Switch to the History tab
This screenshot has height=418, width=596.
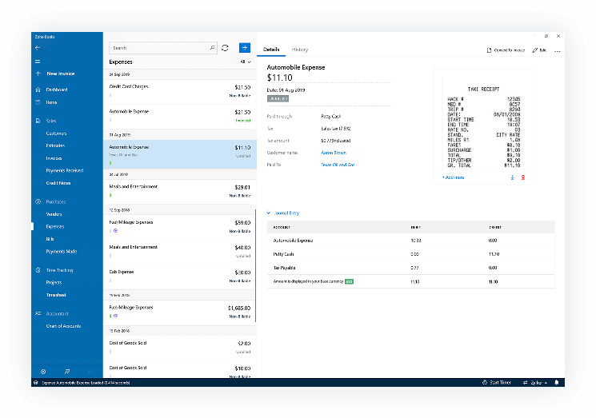click(300, 50)
